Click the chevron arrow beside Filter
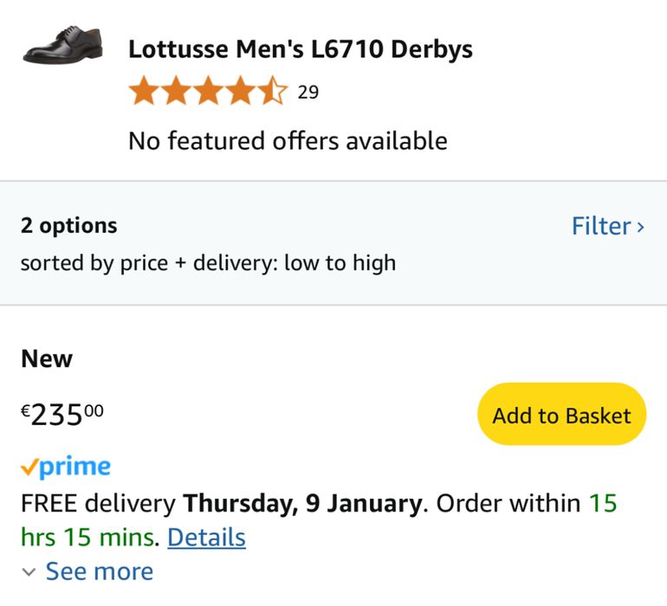This screenshot has width=667, height=606. click(641, 227)
